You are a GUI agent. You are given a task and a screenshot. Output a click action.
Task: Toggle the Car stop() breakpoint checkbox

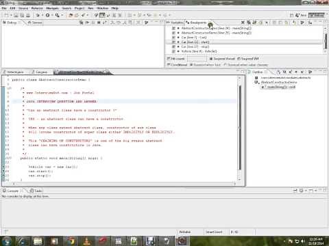click(173, 46)
